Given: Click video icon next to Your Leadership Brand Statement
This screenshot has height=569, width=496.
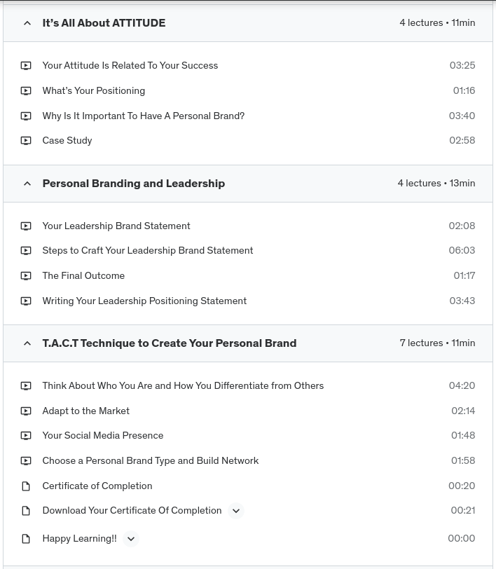Looking at the screenshot, I should pos(26,226).
